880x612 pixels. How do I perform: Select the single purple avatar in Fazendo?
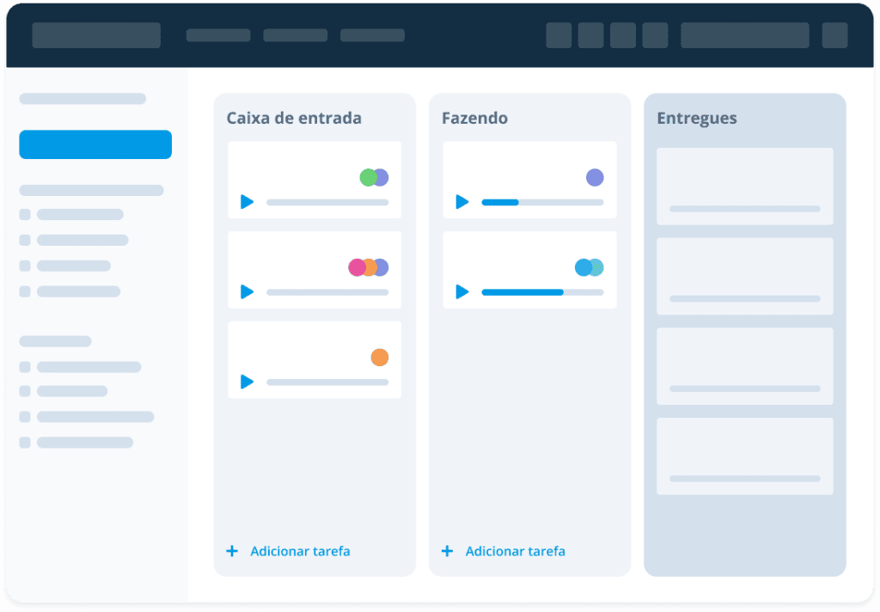(x=595, y=177)
